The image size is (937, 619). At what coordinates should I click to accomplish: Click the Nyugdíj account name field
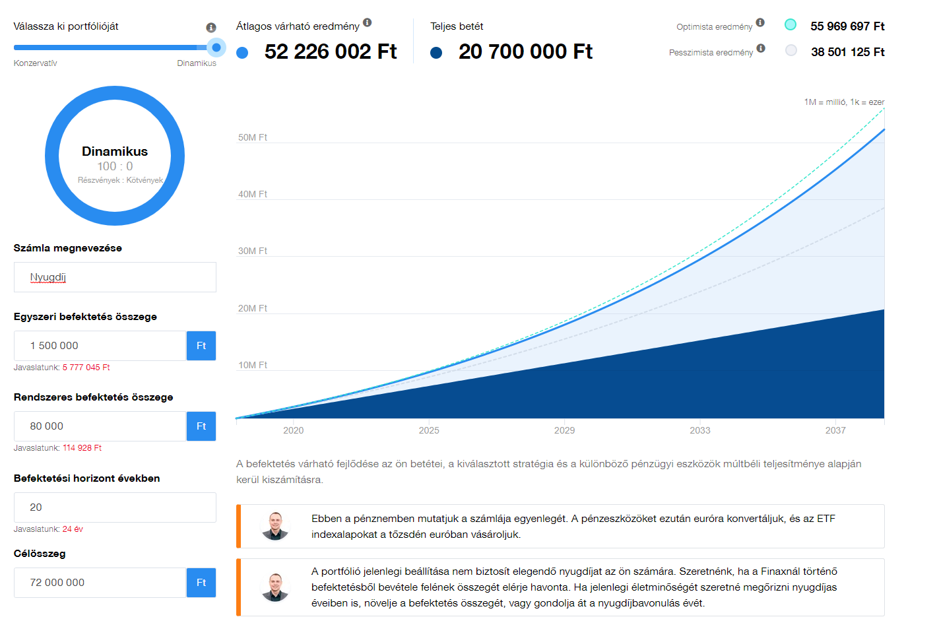115,277
